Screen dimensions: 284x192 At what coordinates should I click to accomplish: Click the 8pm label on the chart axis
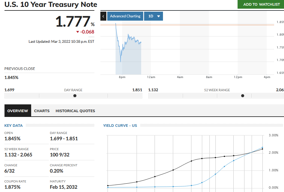(122, 77)
